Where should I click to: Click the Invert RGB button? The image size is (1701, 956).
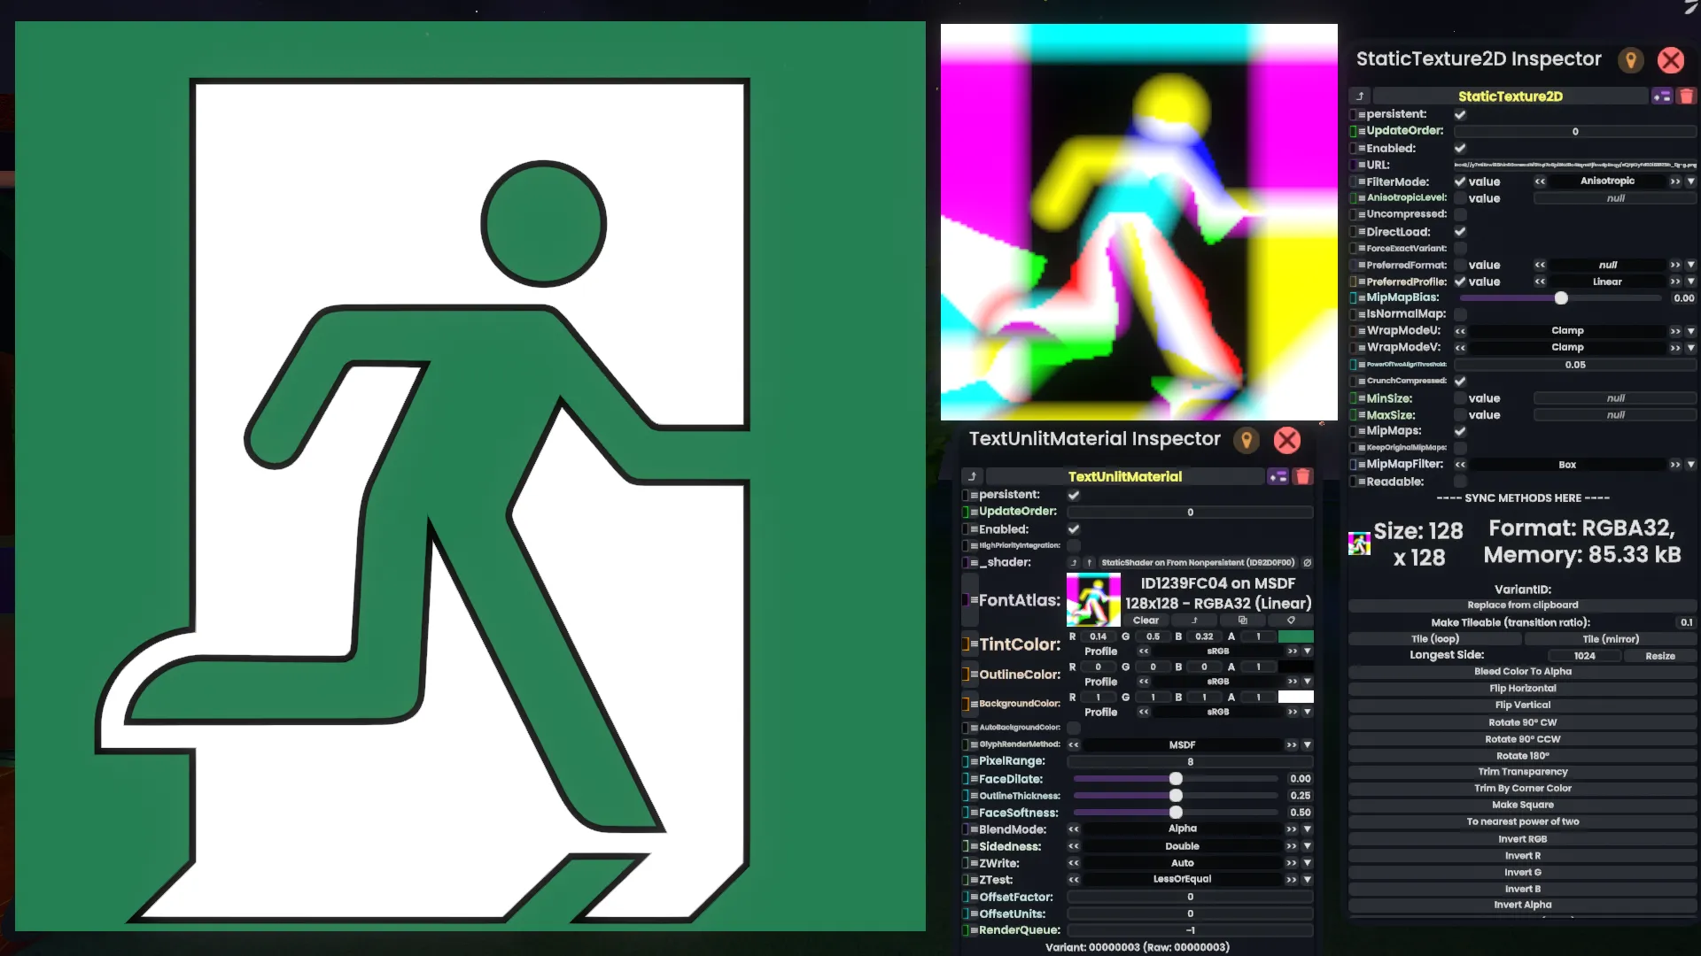(x=1522, y=839)
